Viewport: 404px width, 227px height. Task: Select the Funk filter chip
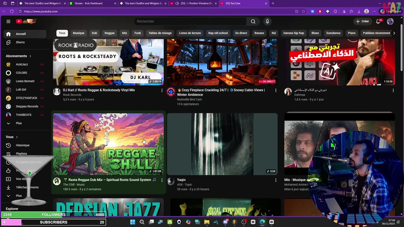tap(138, 33)
